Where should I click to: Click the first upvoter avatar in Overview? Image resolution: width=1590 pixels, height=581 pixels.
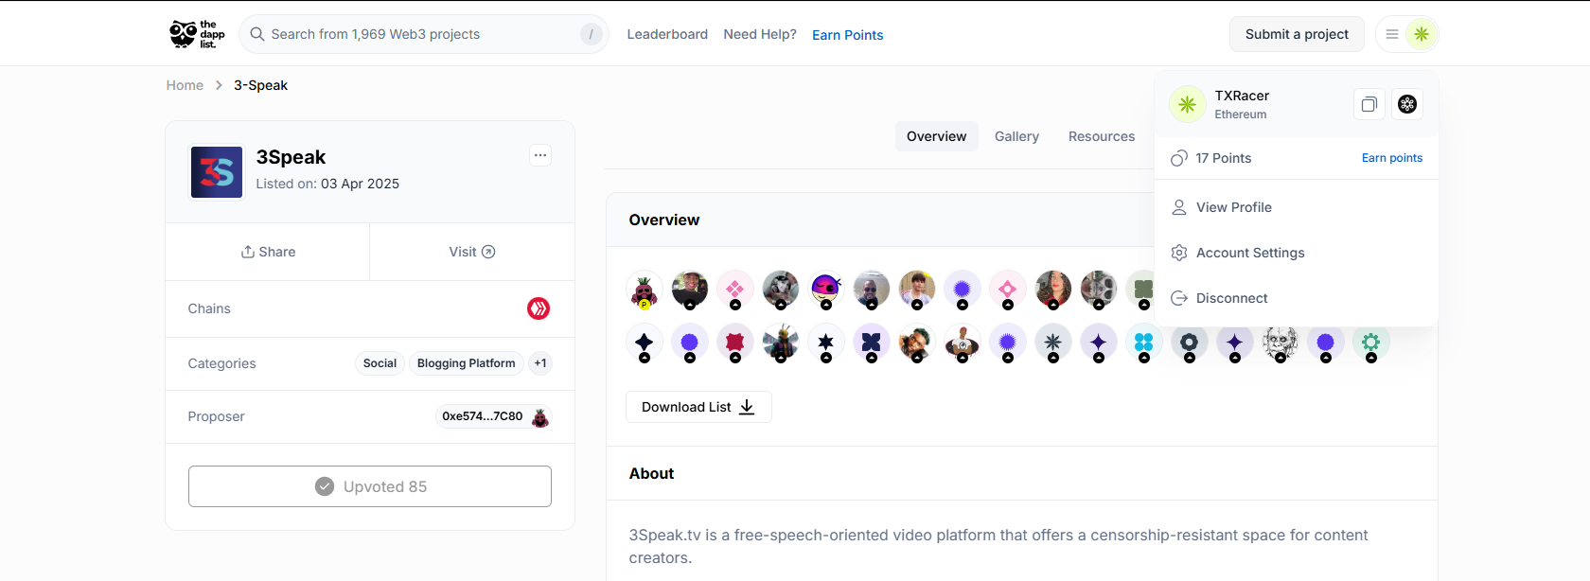(x=645, y=290)
